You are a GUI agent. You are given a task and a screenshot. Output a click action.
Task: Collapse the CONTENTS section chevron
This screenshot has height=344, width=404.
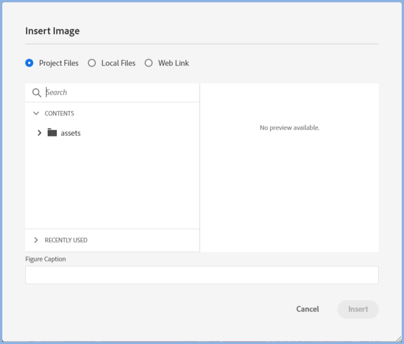point(36,114)
